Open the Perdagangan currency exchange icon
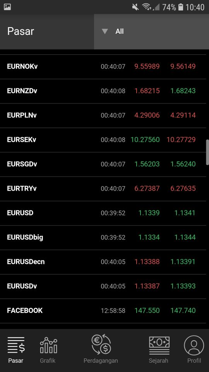 101,344
